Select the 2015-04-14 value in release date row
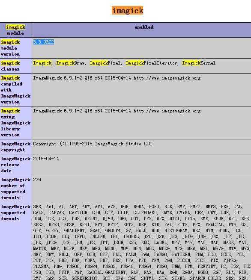This screenshot has width=251, height=280. coord(46,159)
